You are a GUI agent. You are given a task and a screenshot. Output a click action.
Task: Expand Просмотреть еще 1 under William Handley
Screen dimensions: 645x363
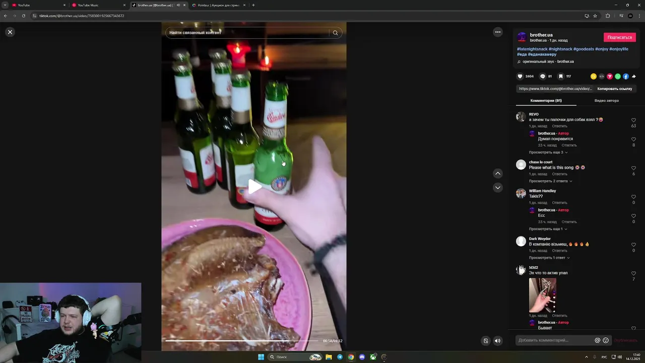tap(548, 229)
